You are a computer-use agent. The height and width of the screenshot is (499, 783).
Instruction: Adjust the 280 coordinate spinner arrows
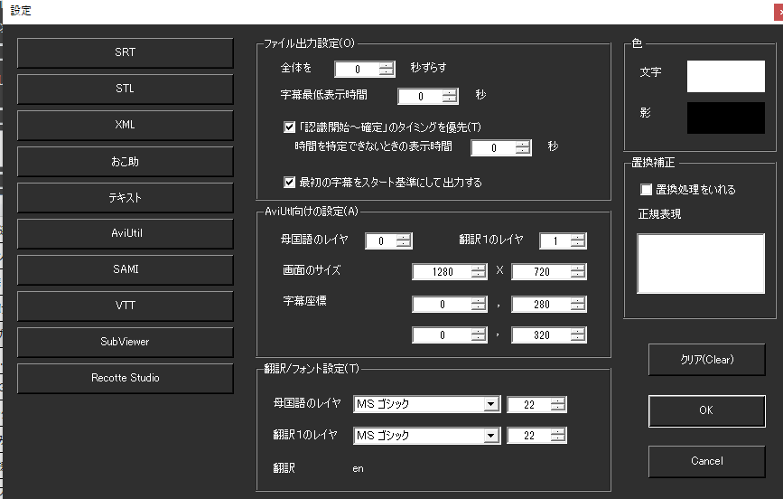[x=578, y=304]
